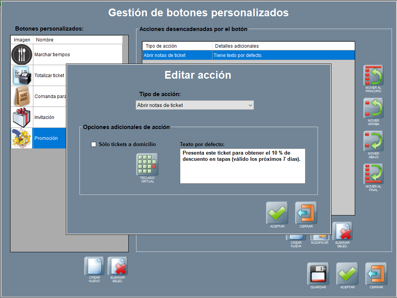Click Eliminar Selec. under the buttons list
This screenshot has height=298, width=397.
pyautogui.click(x=117, y=266)
